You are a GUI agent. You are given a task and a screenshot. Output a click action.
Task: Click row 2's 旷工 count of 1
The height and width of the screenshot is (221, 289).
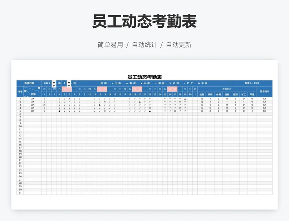pyautogui.click(x=243, y=102)
